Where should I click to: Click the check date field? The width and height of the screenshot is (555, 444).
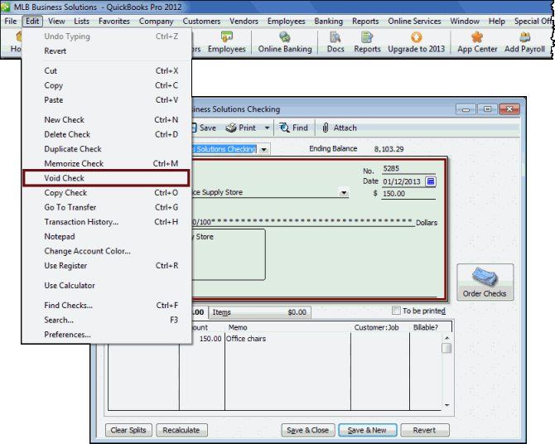403,181
